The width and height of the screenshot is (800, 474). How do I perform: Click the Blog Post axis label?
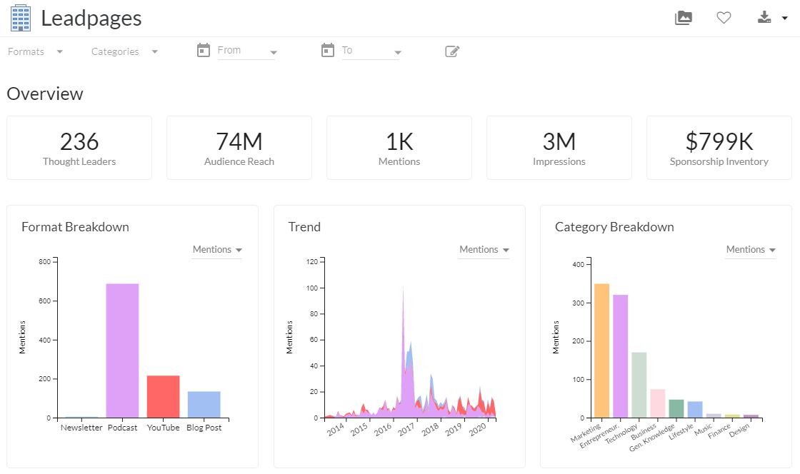click(x=204, y=428)
